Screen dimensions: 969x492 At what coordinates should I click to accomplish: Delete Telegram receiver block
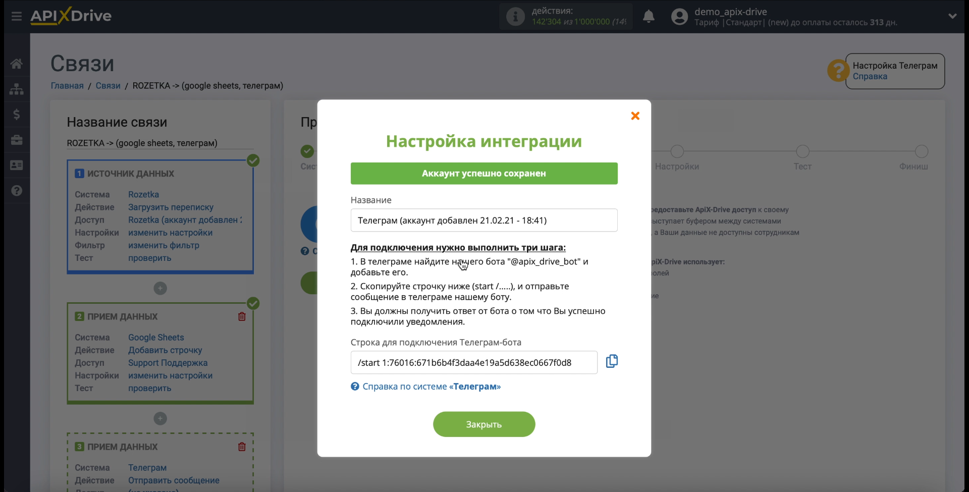[242, 447]
